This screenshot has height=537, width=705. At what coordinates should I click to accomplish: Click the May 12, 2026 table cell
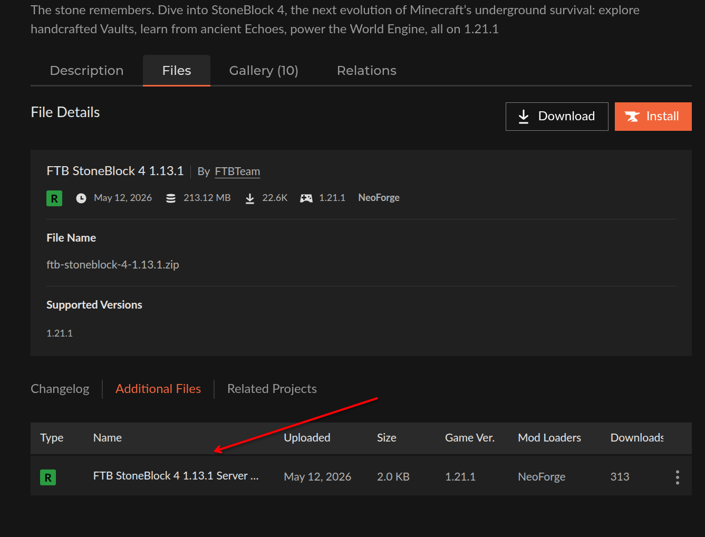click(x=317, y=477)
